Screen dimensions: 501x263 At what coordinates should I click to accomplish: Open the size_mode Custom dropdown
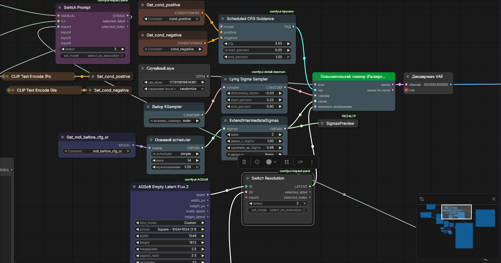170,223
